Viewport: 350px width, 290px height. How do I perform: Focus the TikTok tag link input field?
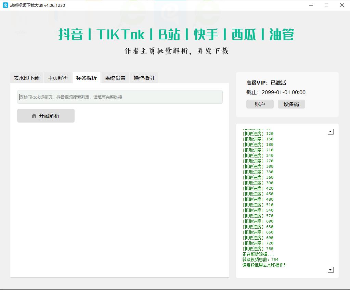120,97
